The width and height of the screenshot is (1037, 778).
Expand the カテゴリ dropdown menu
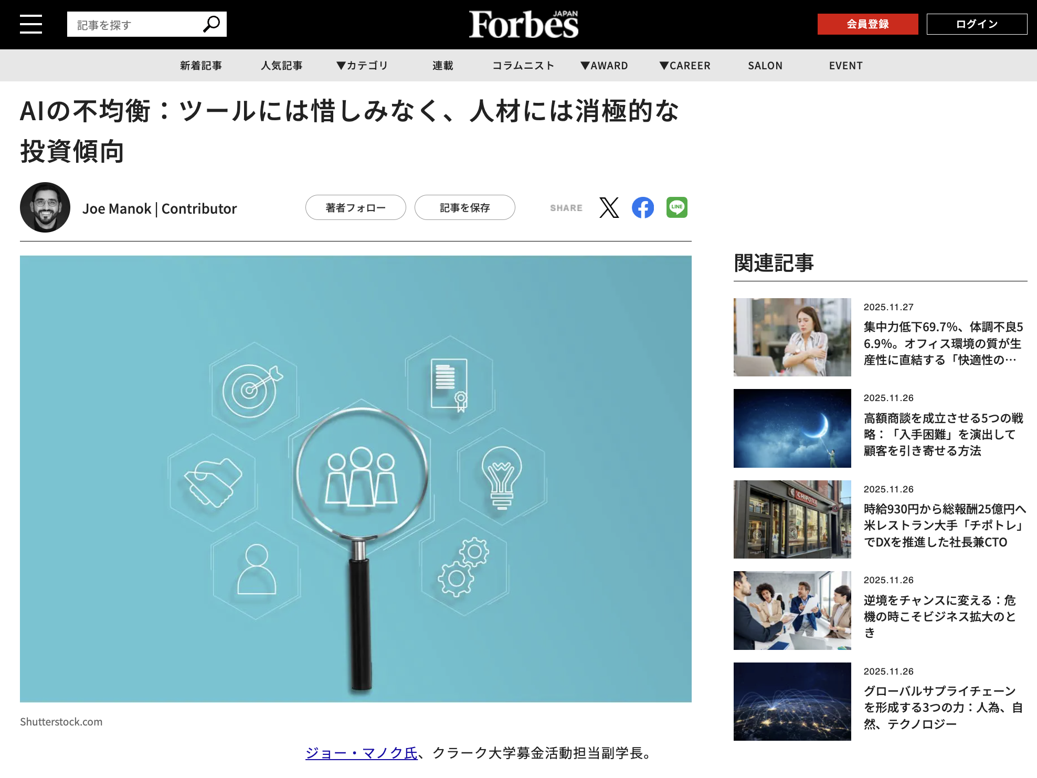point(362,66)
